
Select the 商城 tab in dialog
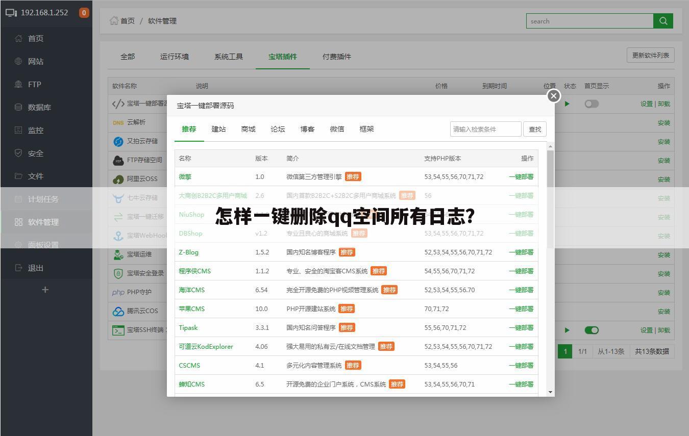248,129
